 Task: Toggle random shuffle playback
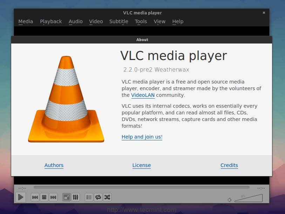[107, 197]
